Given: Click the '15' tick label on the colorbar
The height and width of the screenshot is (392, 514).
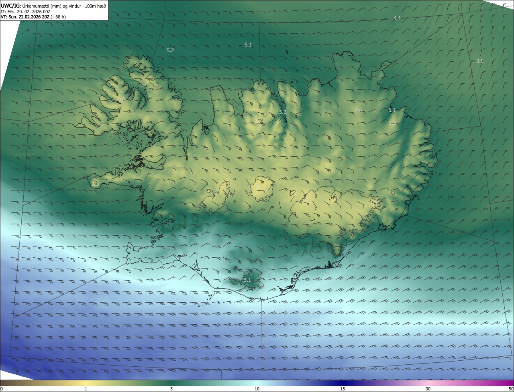Looking at the screenshot, I should (343, 389).
